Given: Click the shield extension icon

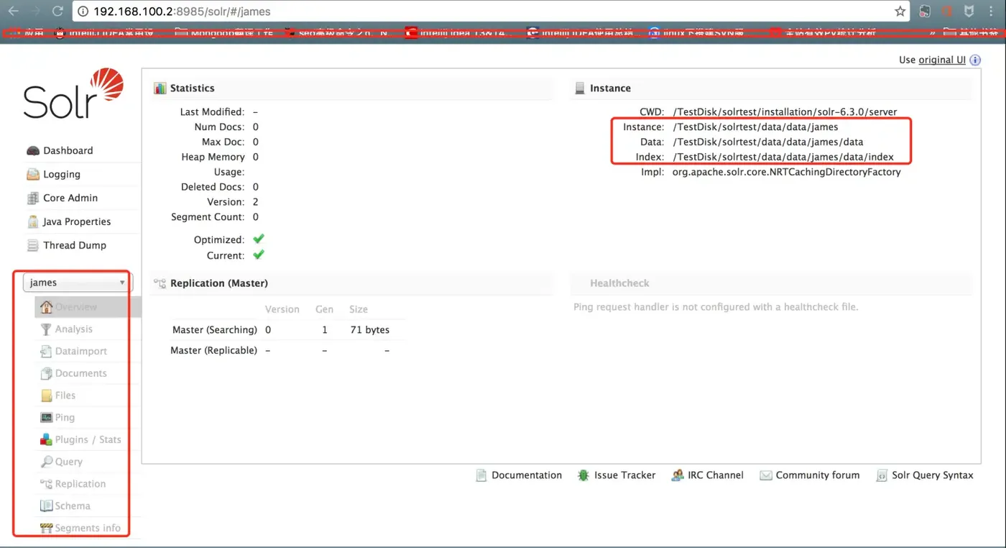Looking at the screenshot, I should pyautogui.click(x=969, y=12).
